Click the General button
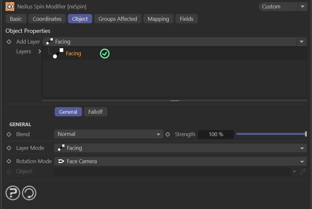Image resolution: width=312 pixels, height=209 pixels. click(x=68, y=111)
